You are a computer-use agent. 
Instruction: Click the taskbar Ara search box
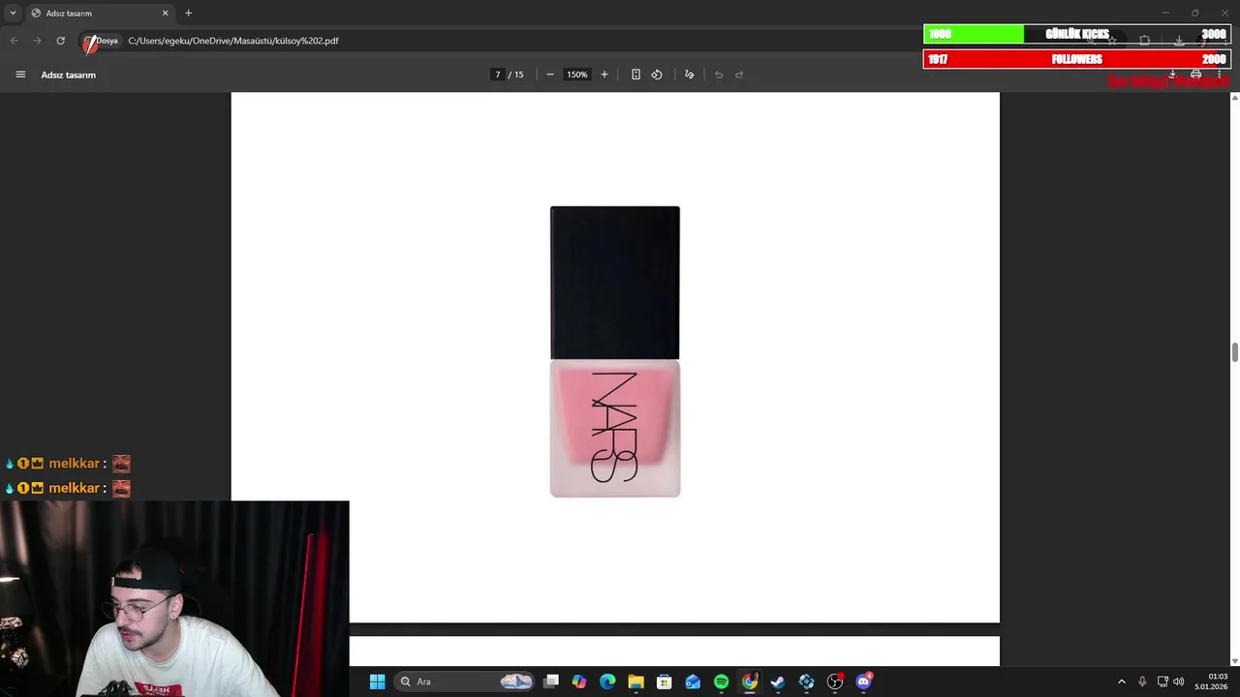[x=465, y=682]
